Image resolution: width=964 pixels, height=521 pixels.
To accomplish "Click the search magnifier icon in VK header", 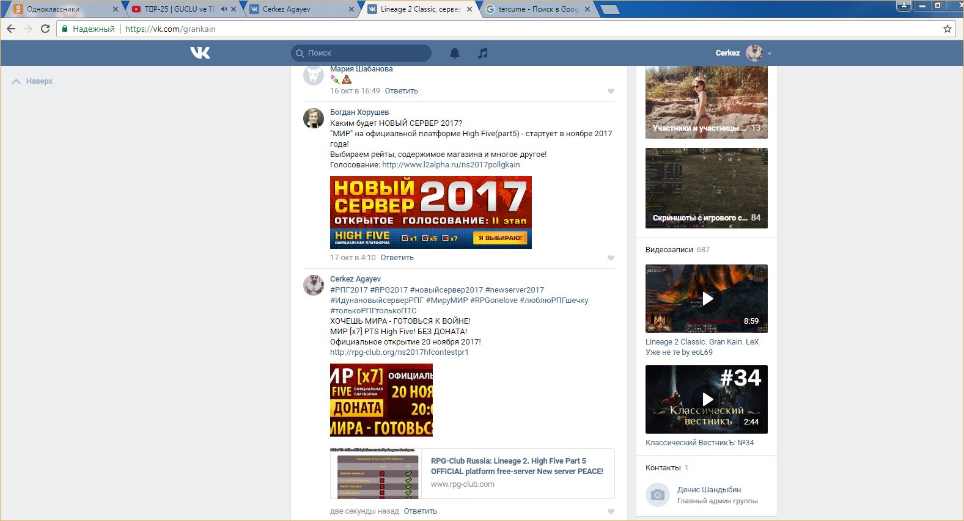I will (x=300, y=53).
